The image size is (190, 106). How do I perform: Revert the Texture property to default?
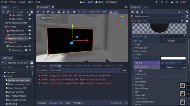[158, 63]
